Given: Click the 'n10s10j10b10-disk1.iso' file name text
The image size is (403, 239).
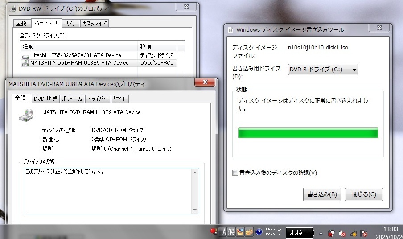Looking at the screenshot, I should (318, 48).
